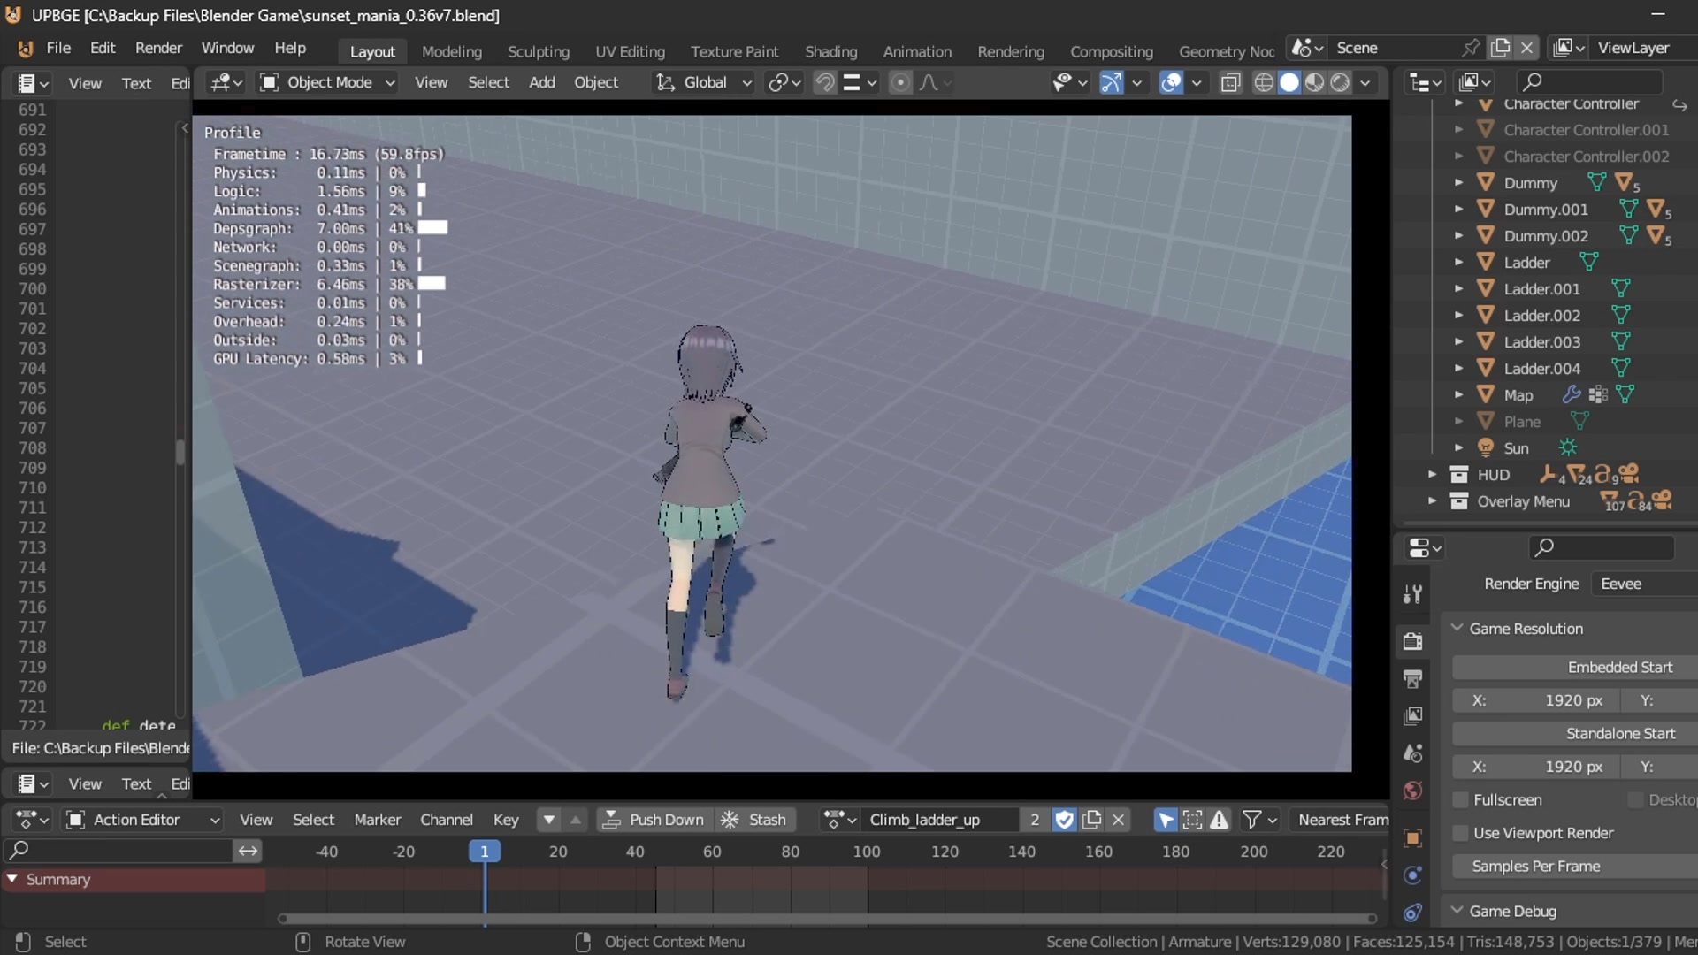1698x955 pixels.
Task: Toggle only show errors warning icon
Action: [x=1219, y=820]
